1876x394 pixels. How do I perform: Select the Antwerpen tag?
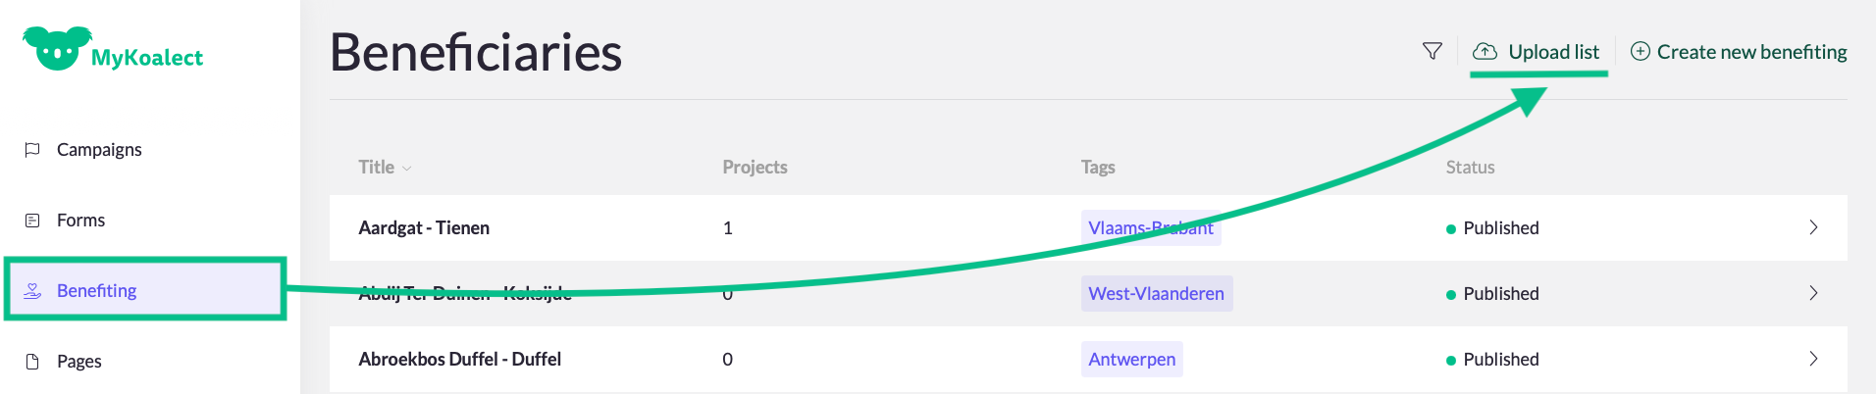click(x=1131, y=359)
